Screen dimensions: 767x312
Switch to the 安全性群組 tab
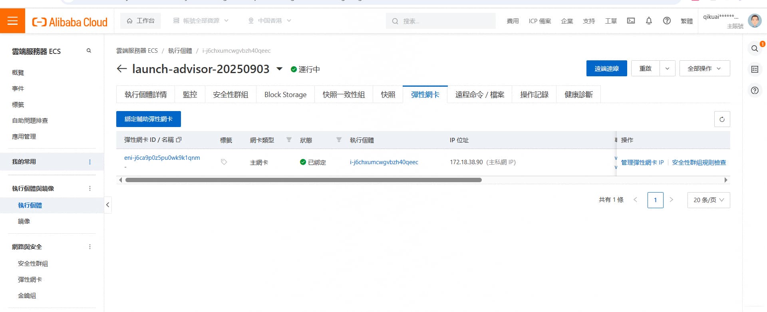tap(230, 95)
